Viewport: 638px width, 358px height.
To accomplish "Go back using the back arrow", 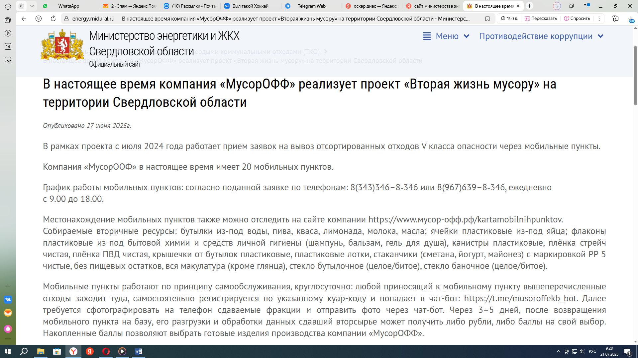I will [x=24, y=19].
